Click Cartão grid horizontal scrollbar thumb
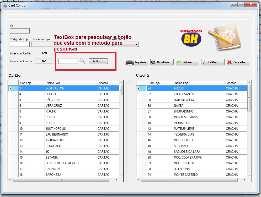Image resolution: width=261 pixels, height=197 pixels. tap(61, 179)
